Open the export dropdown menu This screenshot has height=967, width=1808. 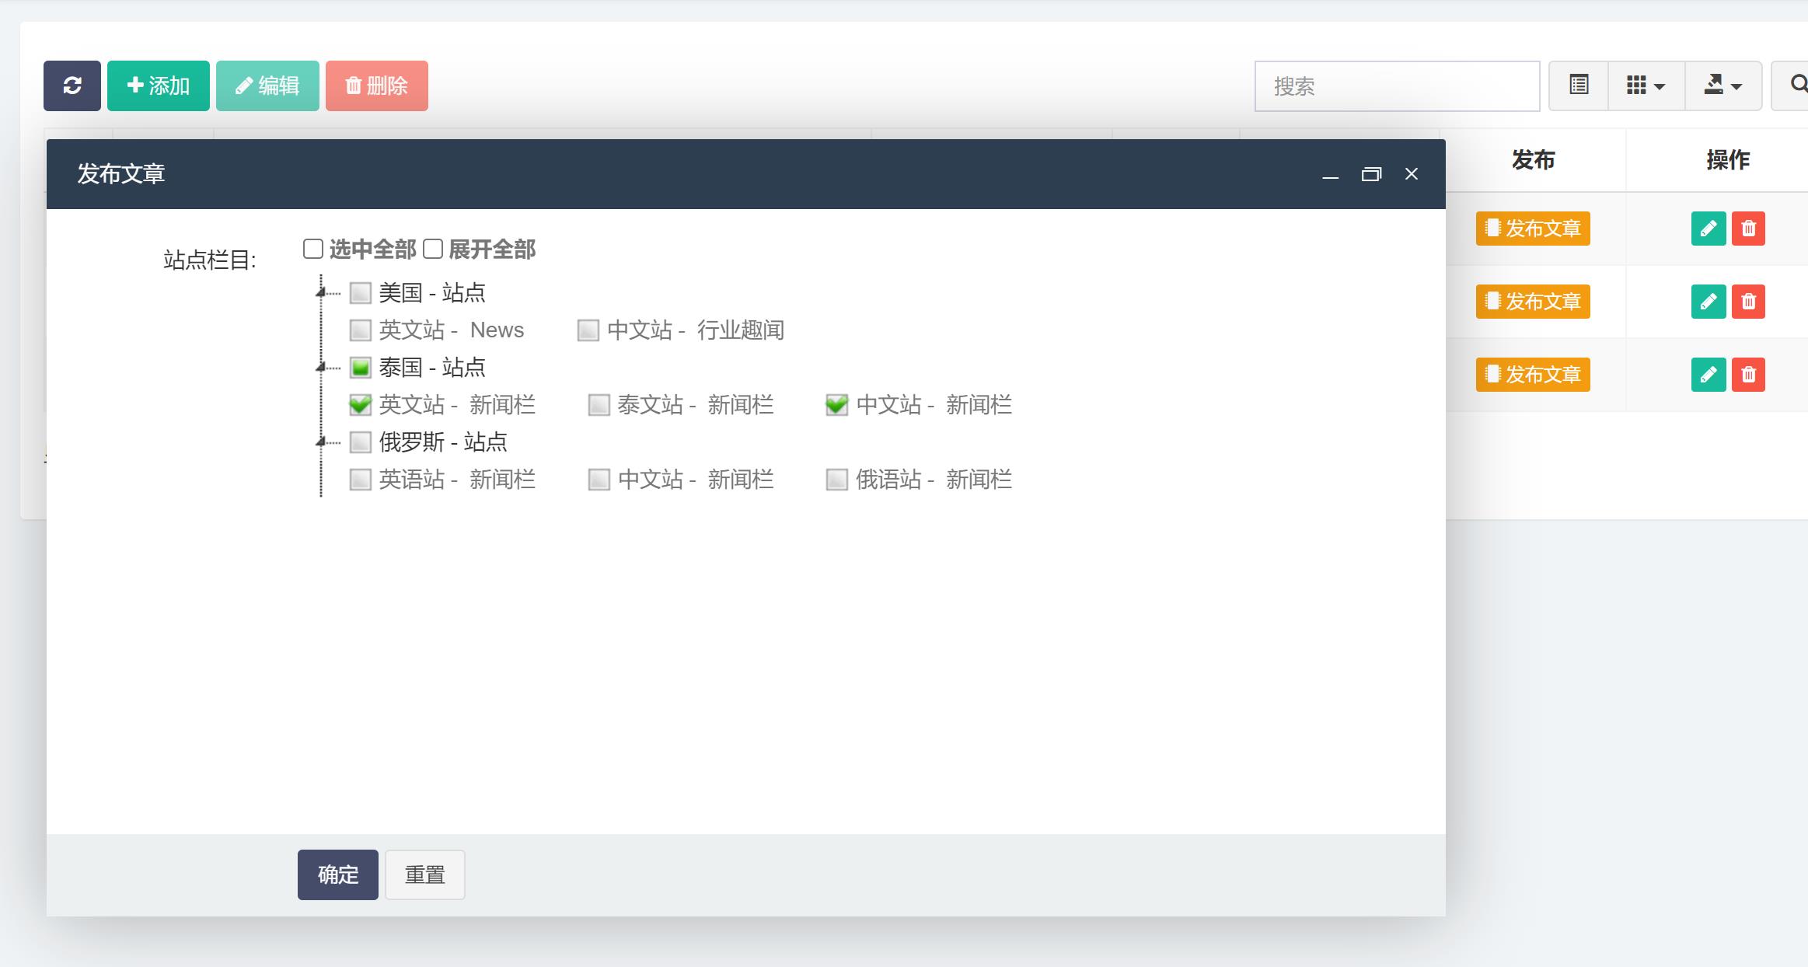click(1722, 86)
